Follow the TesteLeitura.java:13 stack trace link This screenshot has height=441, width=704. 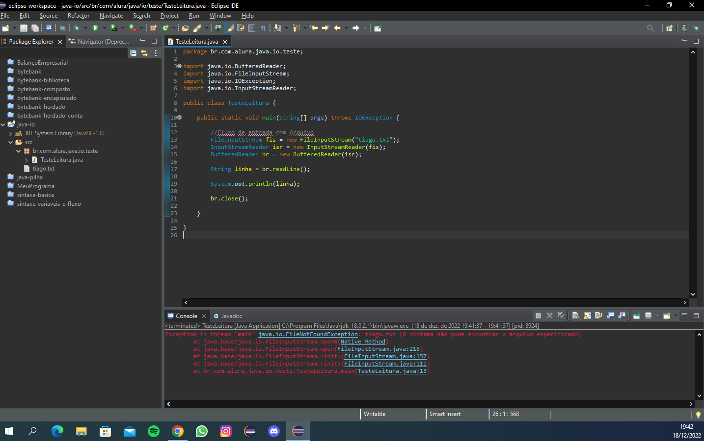(x=392, y=371)
